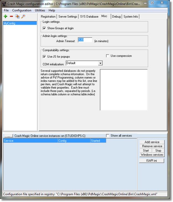Screen dimensions: 173x202
Task: Switch to the System Info tab
Action: (x=131, y=17)
